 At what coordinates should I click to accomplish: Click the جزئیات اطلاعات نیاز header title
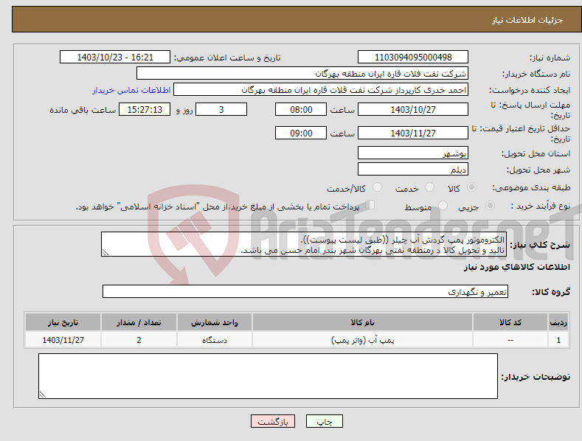pyautogui.click(x=527, y=20)
